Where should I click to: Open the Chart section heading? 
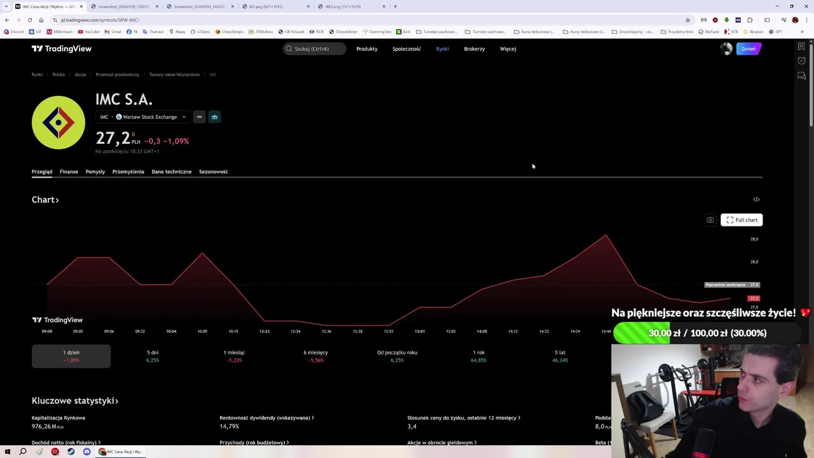pyautogui.click(x=45, y=200)
